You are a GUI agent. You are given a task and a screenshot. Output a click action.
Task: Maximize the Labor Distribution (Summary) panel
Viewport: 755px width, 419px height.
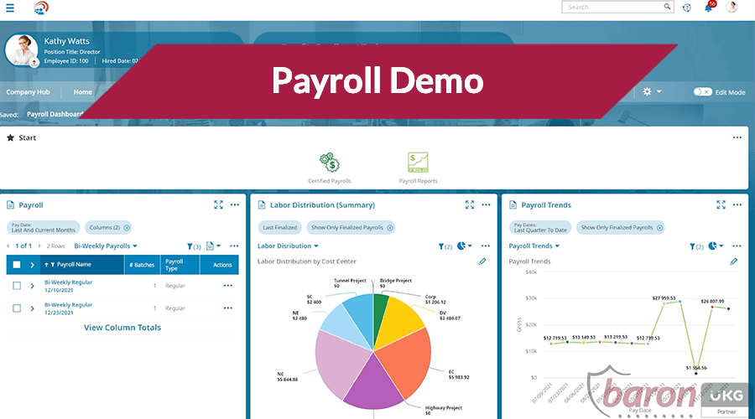pos(470,204)
